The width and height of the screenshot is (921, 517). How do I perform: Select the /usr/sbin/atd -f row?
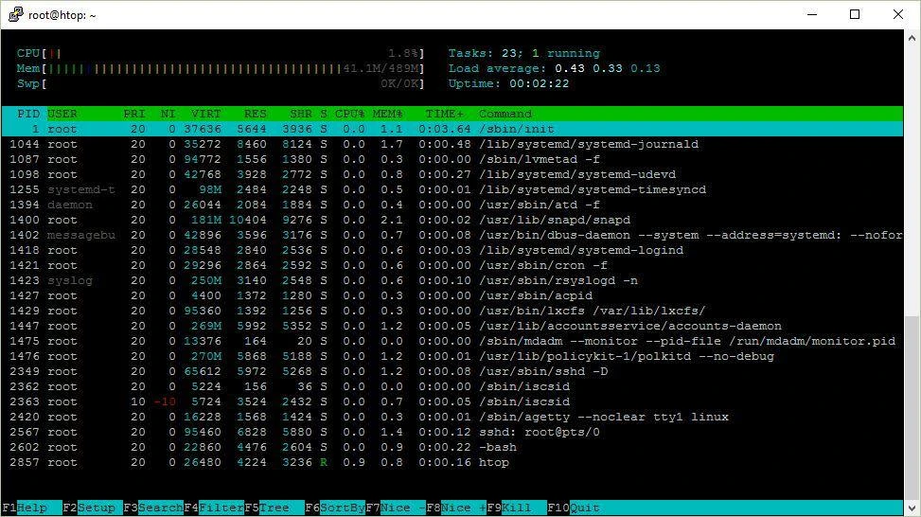click(452, 205)
